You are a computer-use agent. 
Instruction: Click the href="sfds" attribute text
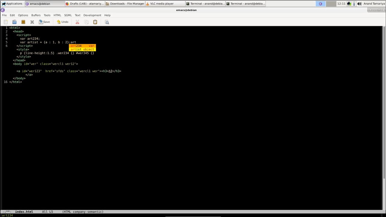coord(55,71)
